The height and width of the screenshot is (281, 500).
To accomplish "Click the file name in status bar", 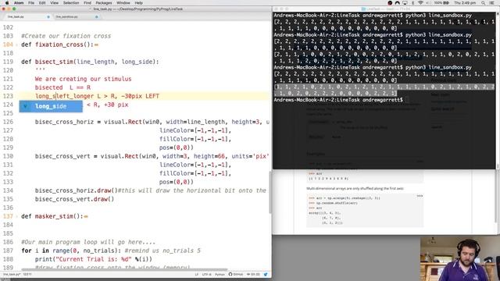I will 12,274.
